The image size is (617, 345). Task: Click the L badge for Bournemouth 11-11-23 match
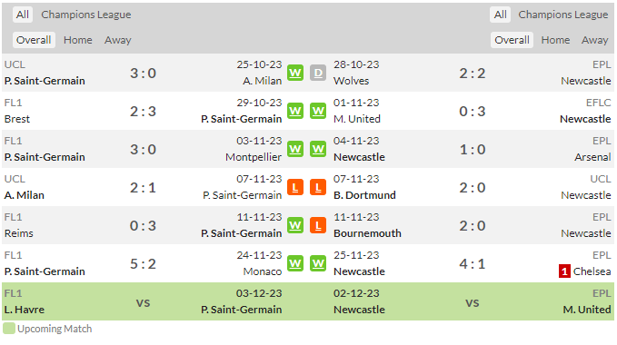click(x=318, y=225)
